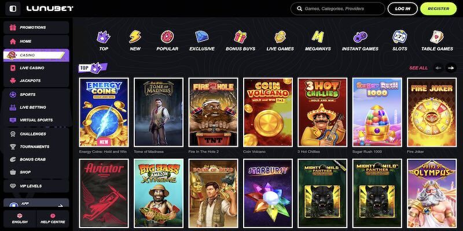Click the Live Casino icon in sidebar
463x231 pixels.
pos(13,68)
